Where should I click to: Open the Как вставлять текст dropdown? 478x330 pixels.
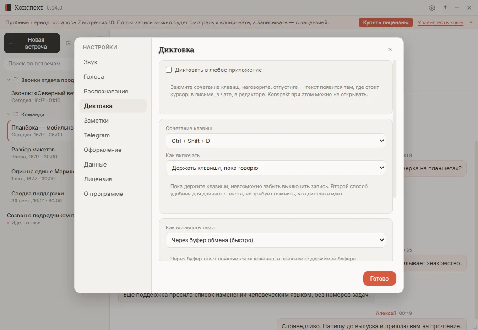tap(276, 240)
